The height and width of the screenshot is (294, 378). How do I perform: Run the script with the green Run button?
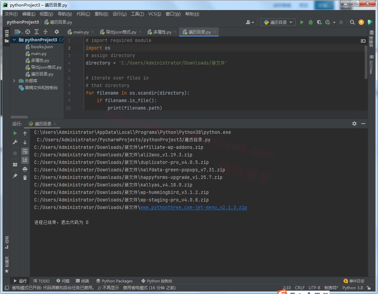click(302, 22)
